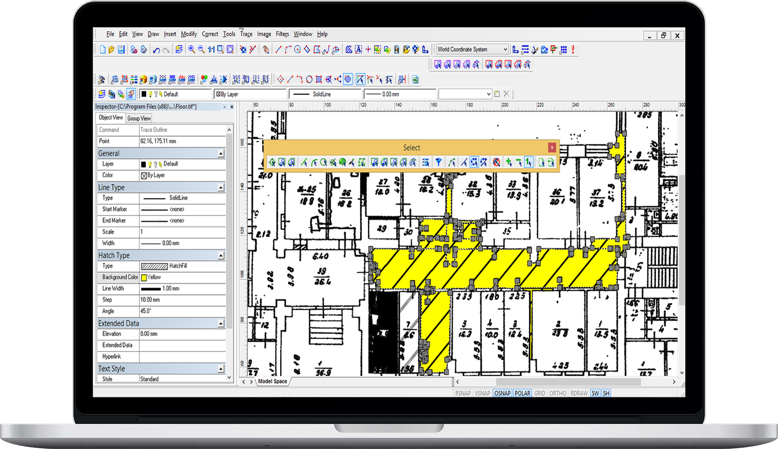
Task: Close the floating Select toolbar
Action: [x=552, y=147]
